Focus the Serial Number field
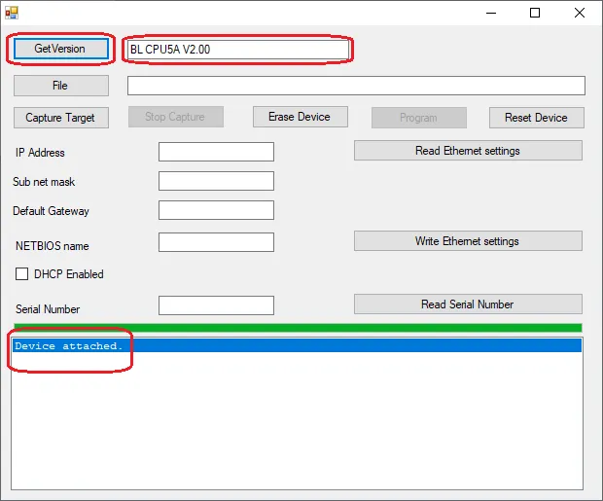This screenshot has width=603, height=501. 216,305
